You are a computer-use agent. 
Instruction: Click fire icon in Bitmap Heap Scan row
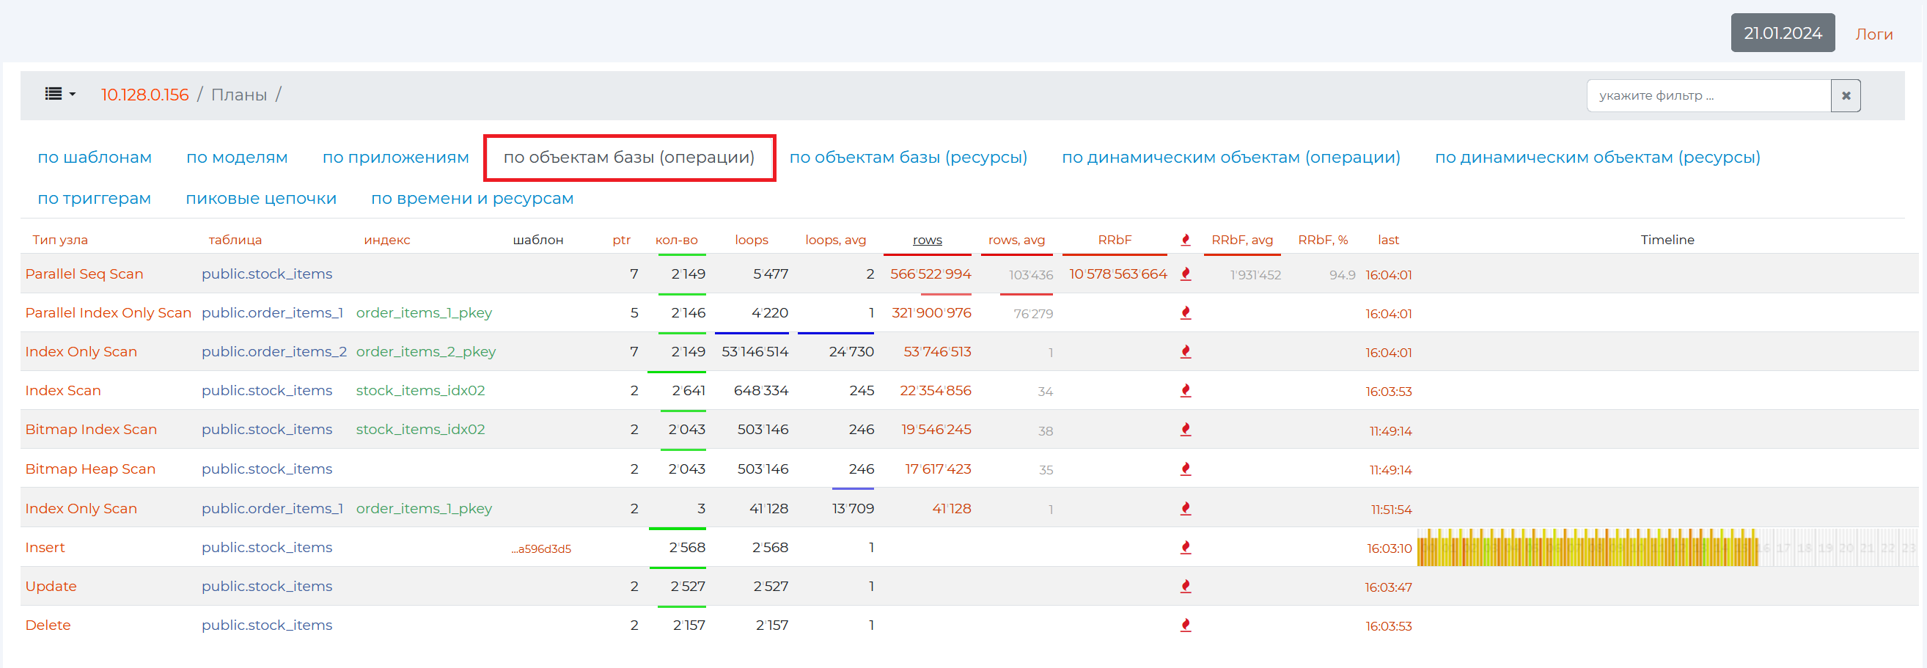pos(1185,469)
